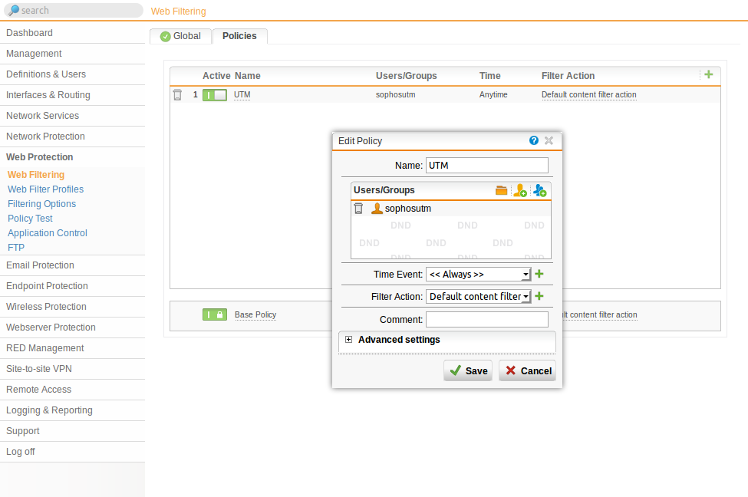Click the Comment text field

[x=486, y=319]
